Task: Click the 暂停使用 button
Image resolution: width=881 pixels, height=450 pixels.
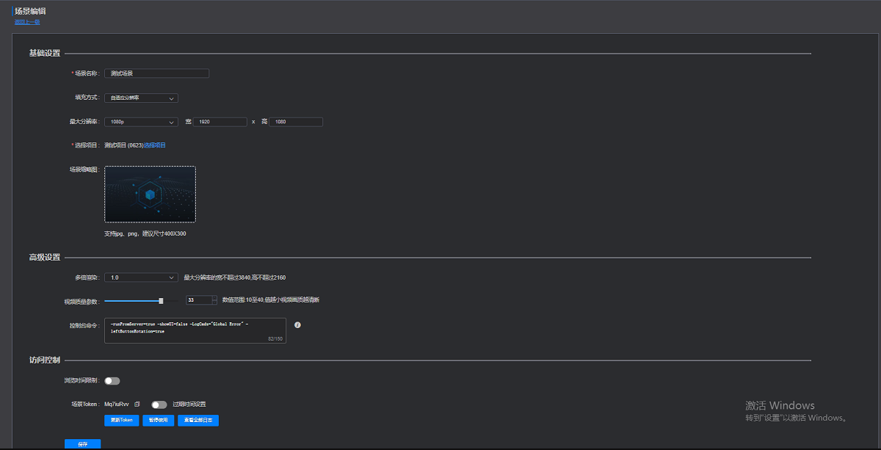Action: 158,421
